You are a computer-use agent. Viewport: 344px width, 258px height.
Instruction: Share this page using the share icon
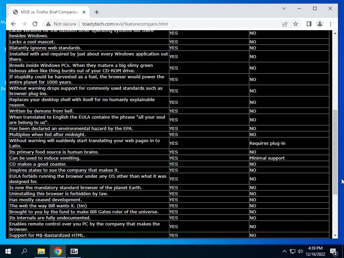[285, 24]
